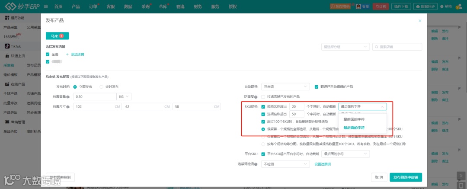This screenshot has height=189, width=467.
Task: Open the 平台SKU truncation dropdown
Action: tap(345, 154)
